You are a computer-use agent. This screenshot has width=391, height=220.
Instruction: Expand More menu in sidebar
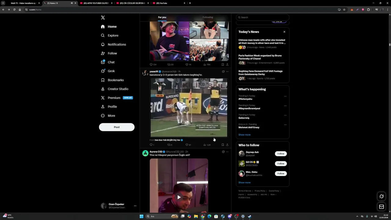click(108, 116)
